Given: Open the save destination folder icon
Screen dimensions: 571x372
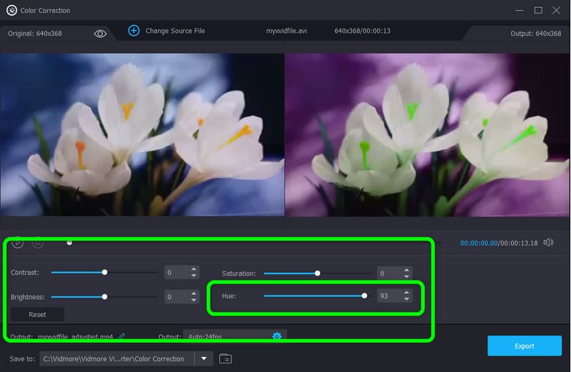Looking at the screenshot, I should (x=226, y=358).
